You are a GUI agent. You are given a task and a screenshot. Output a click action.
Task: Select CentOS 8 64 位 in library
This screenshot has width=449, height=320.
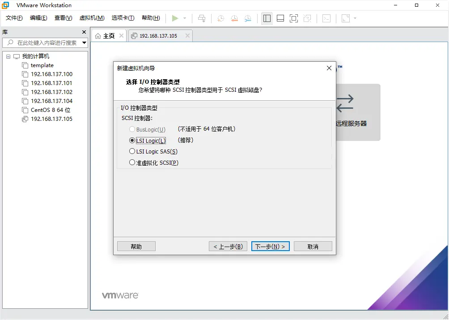(x=51, y=110)
